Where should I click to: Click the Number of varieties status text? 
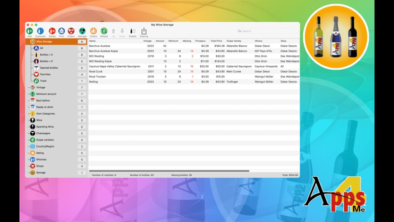point(104,175)
